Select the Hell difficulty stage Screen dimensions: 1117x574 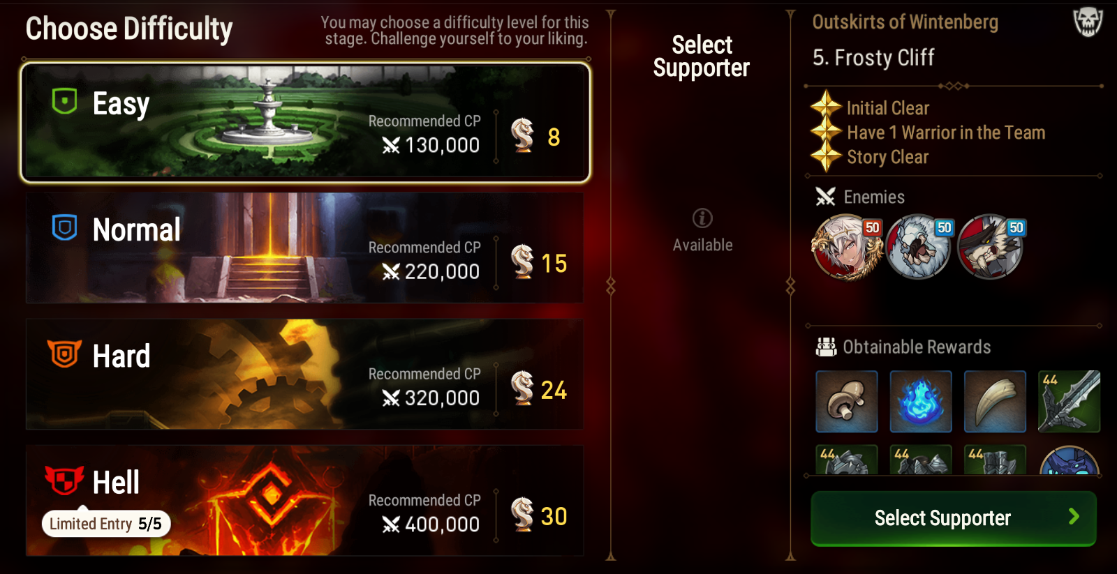coord(305,500)
